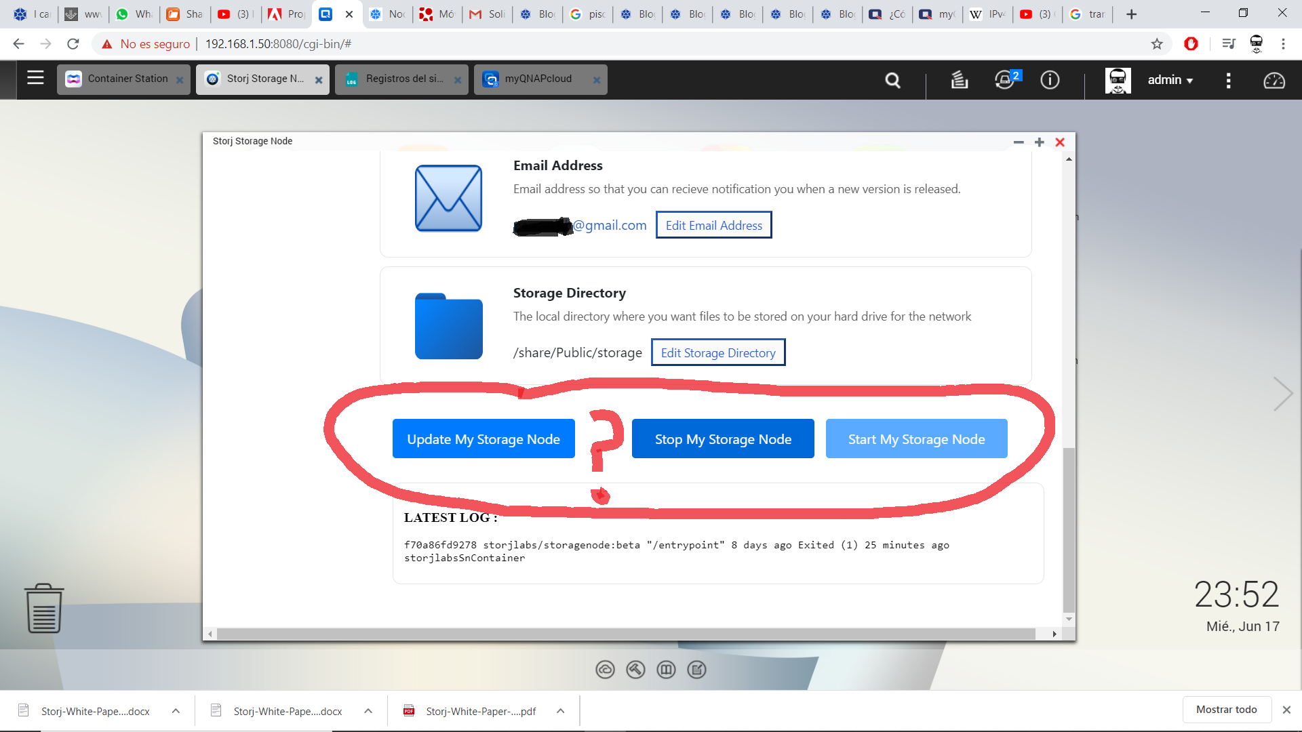Click Stop My Storage Node button

click(x=723, y=439)
